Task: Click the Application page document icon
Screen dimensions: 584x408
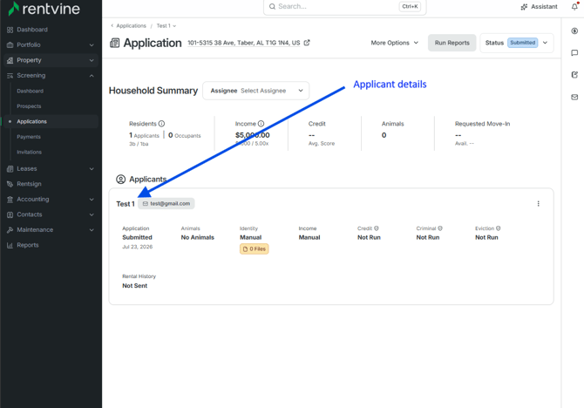Action: pos(115,44)
